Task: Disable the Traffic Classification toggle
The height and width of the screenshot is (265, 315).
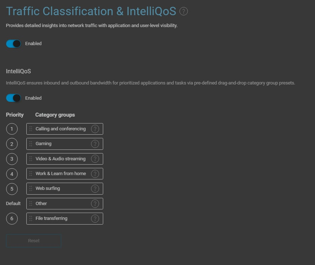Action: coord(13,44)
